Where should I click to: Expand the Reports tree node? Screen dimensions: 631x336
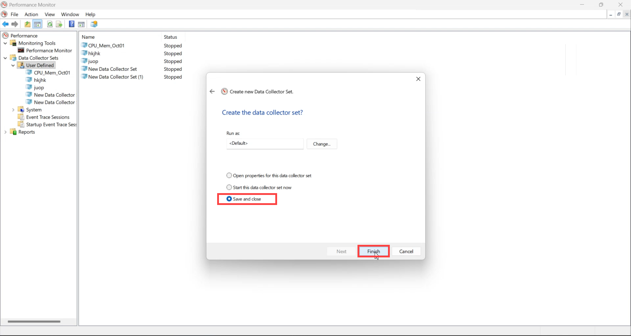[x=5, y=132]
